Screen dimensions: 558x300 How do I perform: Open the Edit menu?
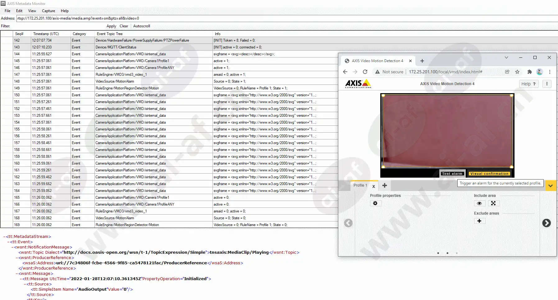tap(19, 11)
